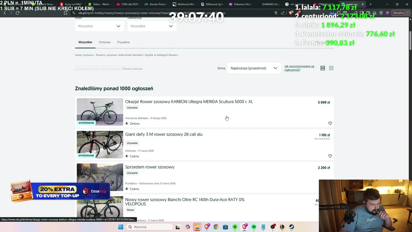Switch to the Makhmud Mur browser tab

click(183, 4)
